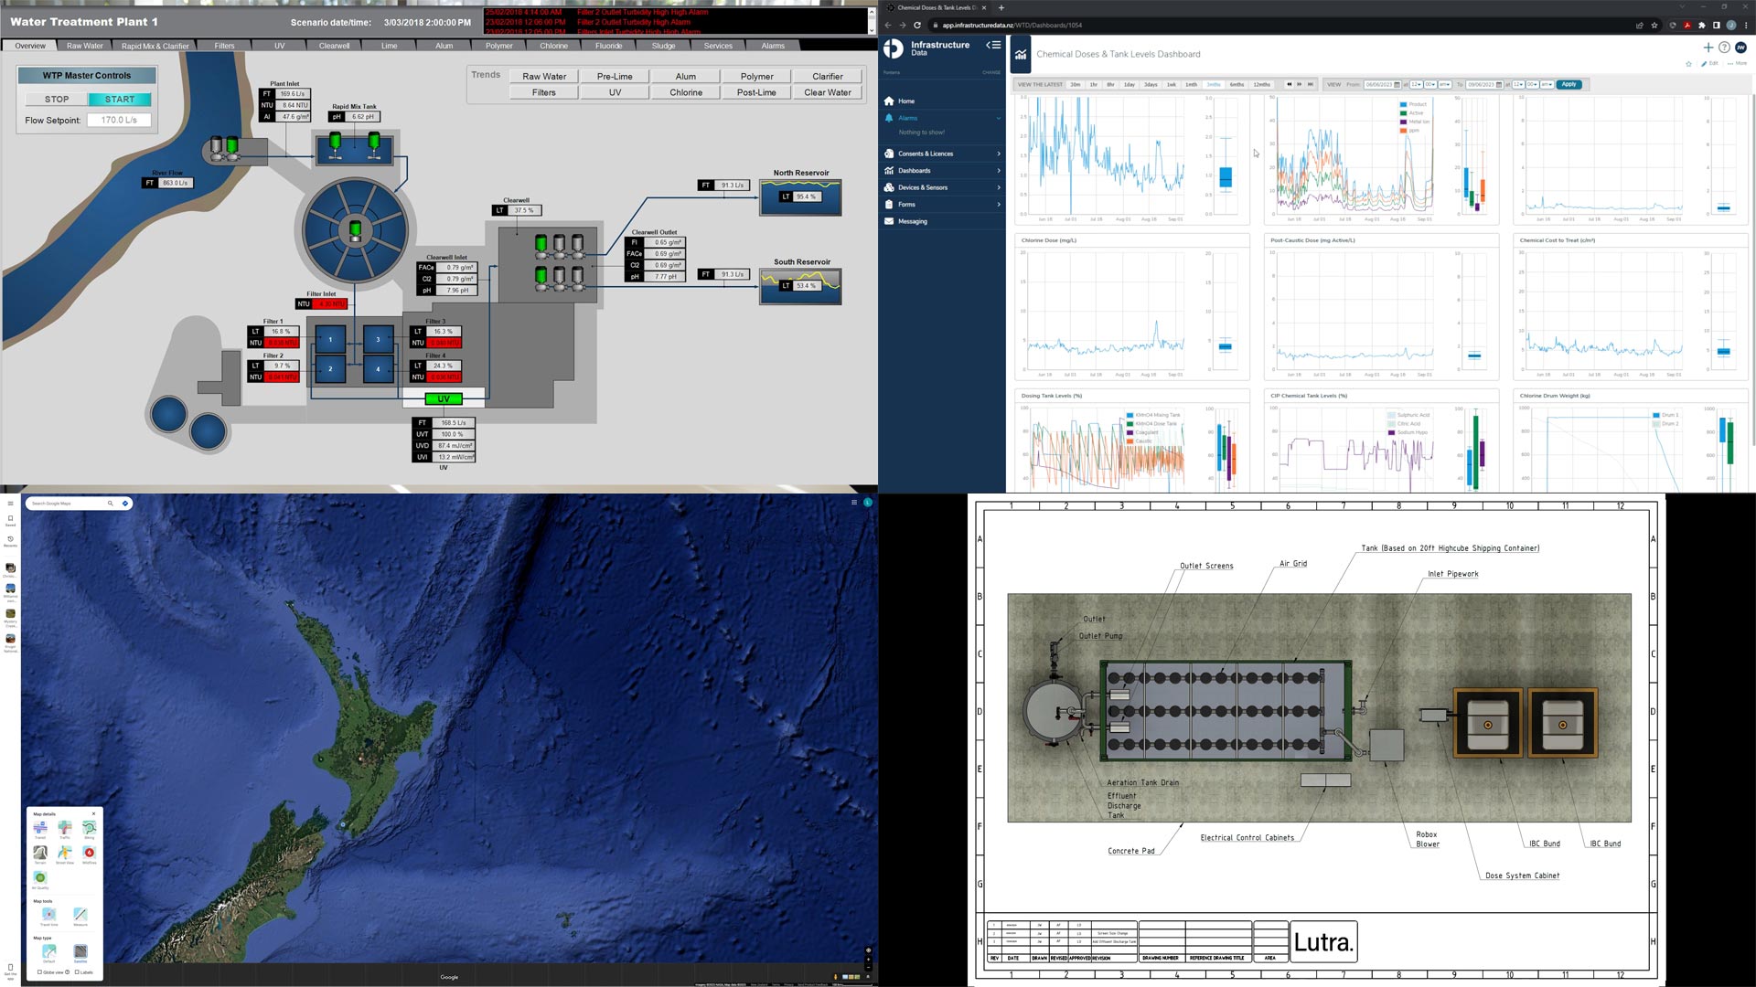Click the Apply date range button

(x=1569, y=84)
